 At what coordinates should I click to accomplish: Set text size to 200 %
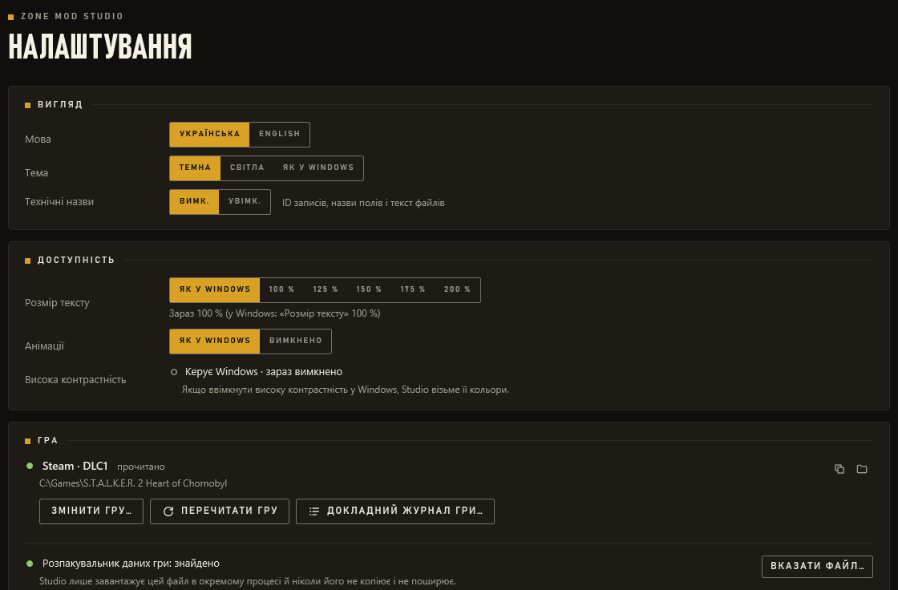coord(457,290)
